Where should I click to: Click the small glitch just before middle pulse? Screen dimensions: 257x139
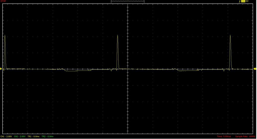(x=111, y=71)
